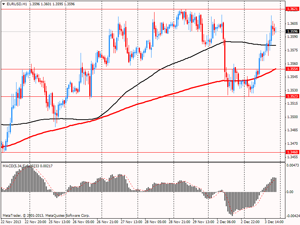Click the 1.3605 price scale value
This screenshot has width=300, height=225.
[x=292, y=23]
